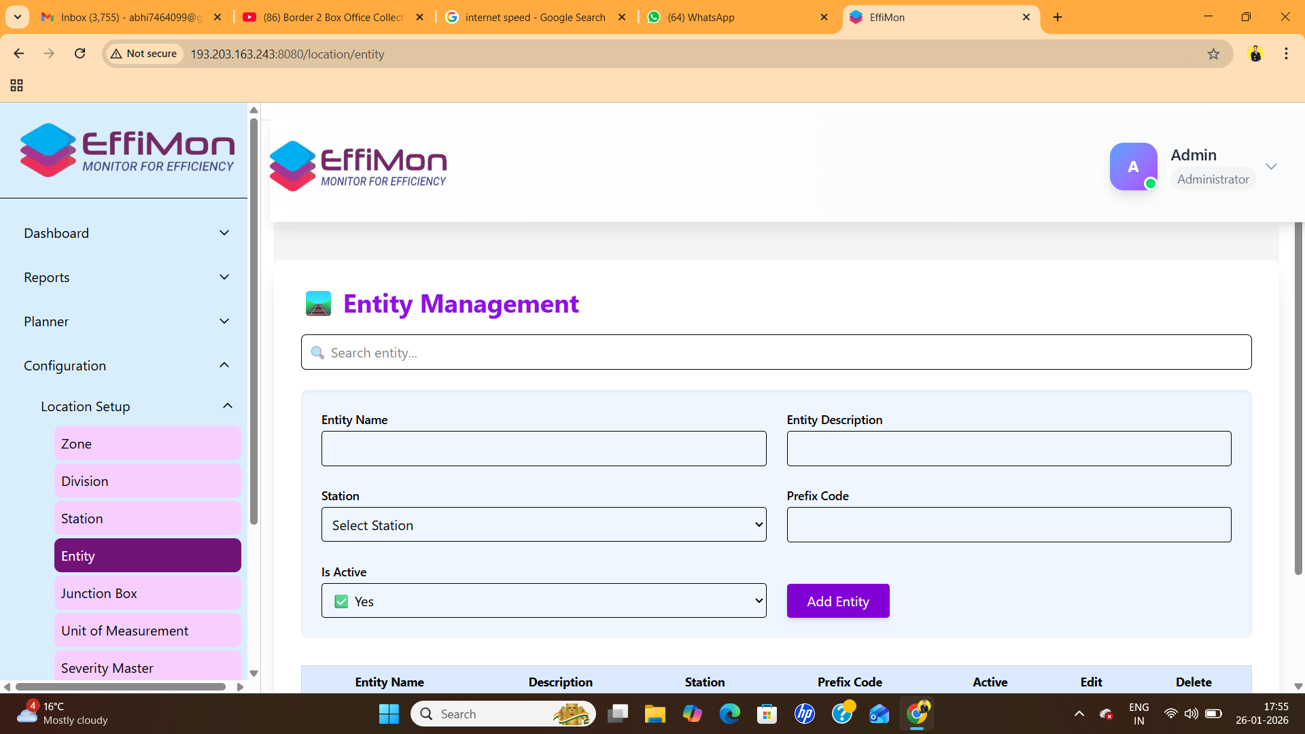Click the Add Entity button
The image size is (1305, 734).
pyautogui.click(x=837, y=601)
